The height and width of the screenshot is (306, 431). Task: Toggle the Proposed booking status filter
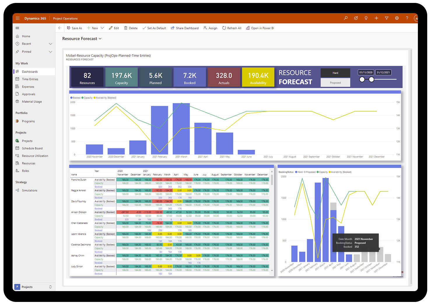pos(335,83)
